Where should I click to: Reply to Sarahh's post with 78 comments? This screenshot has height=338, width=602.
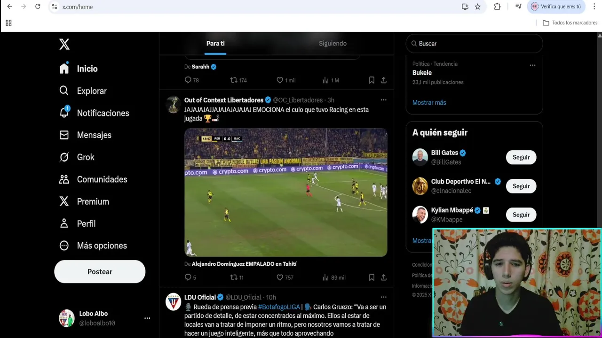[191, 80]
